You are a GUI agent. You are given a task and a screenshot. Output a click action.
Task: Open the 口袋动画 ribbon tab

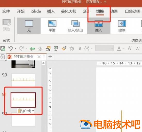click(133, 11)
